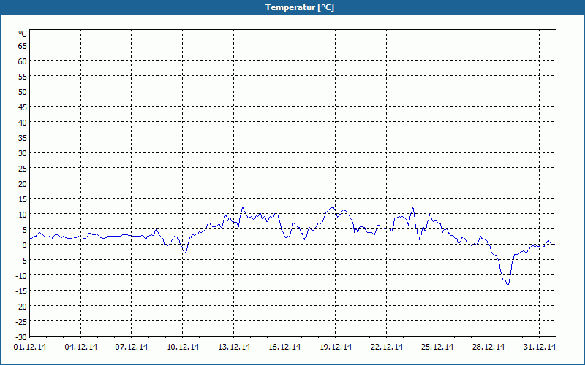The width and height of the screenshot is (585, 365).
Task: Click the 55 value on temperature axis
Action: pos(23,77)
